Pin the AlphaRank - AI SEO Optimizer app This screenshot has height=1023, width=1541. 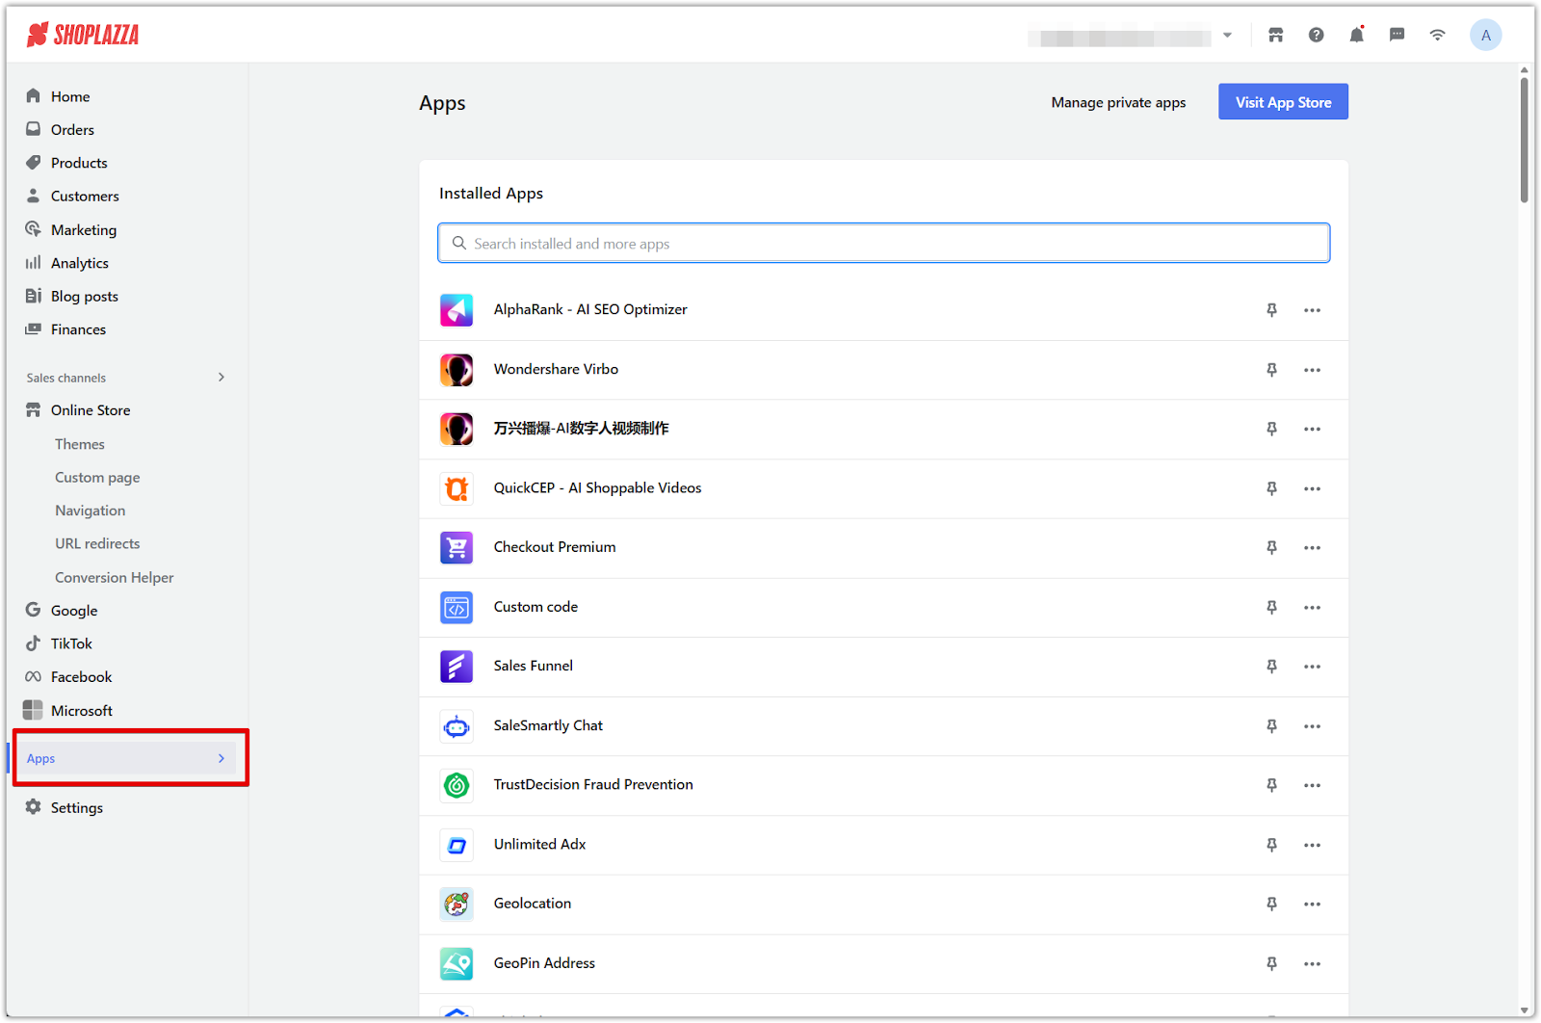(x=1271, y=310)
